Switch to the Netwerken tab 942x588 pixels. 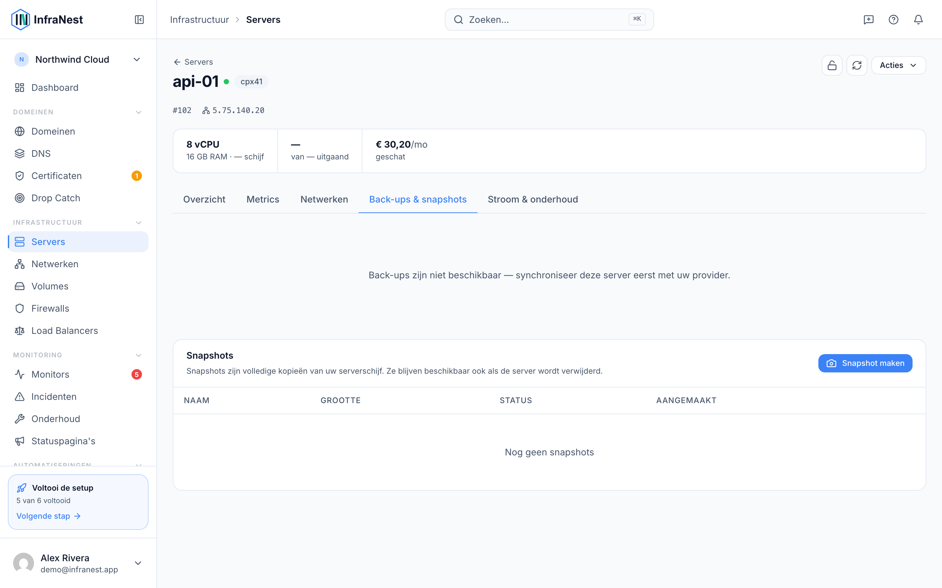[324, 200]
